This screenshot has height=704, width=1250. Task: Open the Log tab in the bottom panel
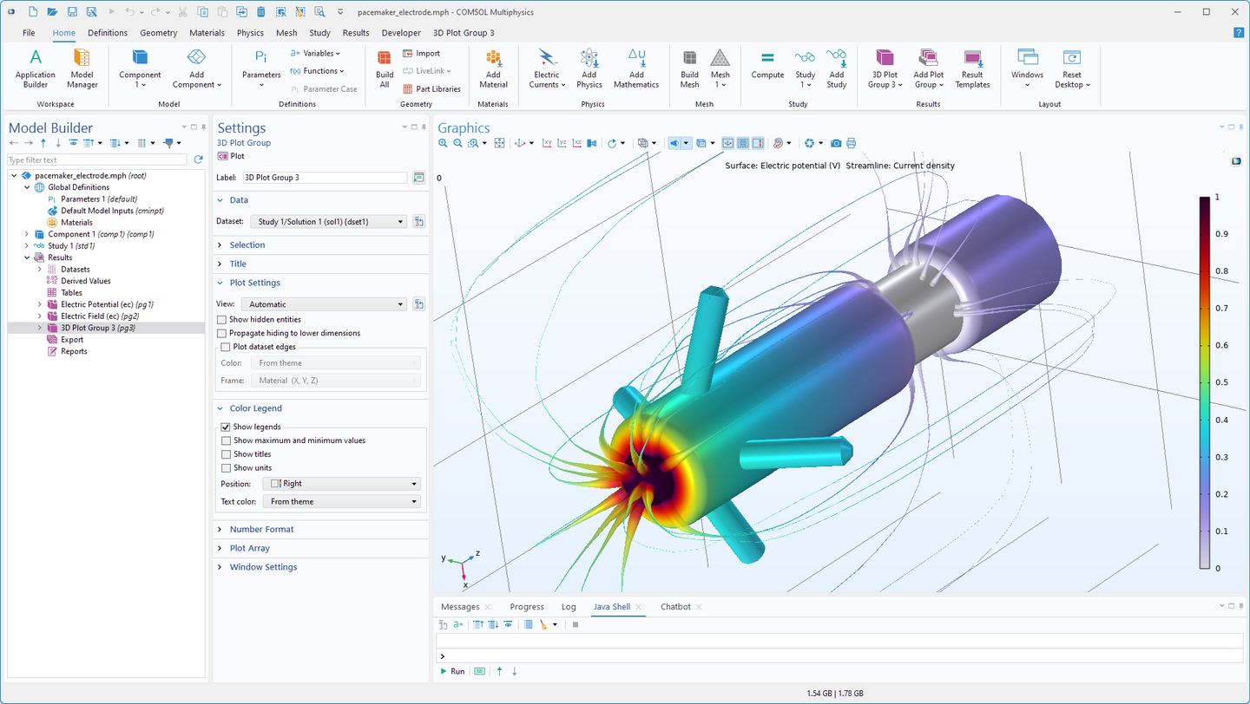click(x=569, y=606)
